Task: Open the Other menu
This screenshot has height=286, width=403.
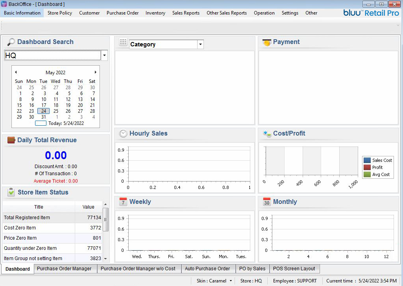Action: [x=311, y=13]
